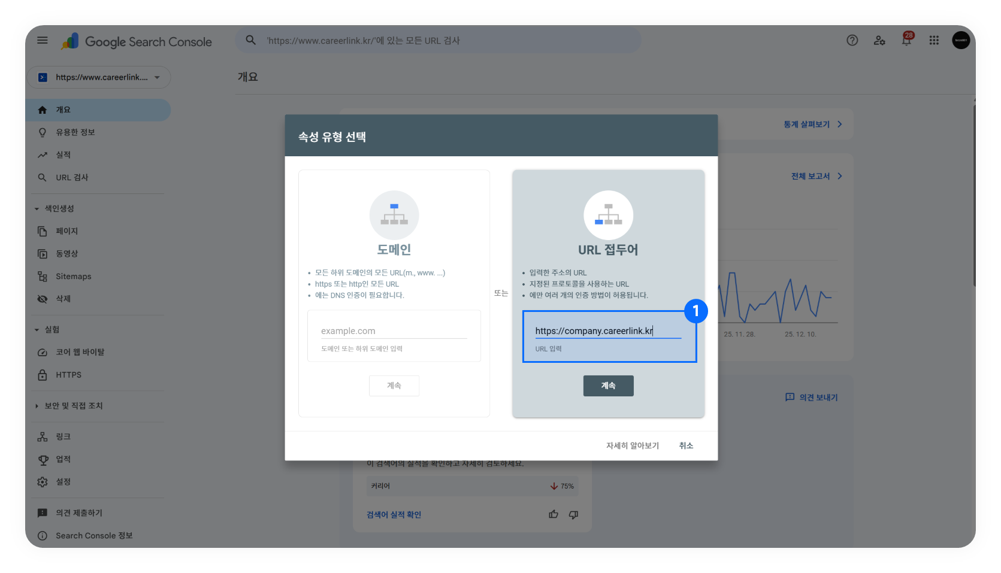The image size is (1001, 573).
Task: Click the URL 접두어 property type network icon
Action: [608, 215]
